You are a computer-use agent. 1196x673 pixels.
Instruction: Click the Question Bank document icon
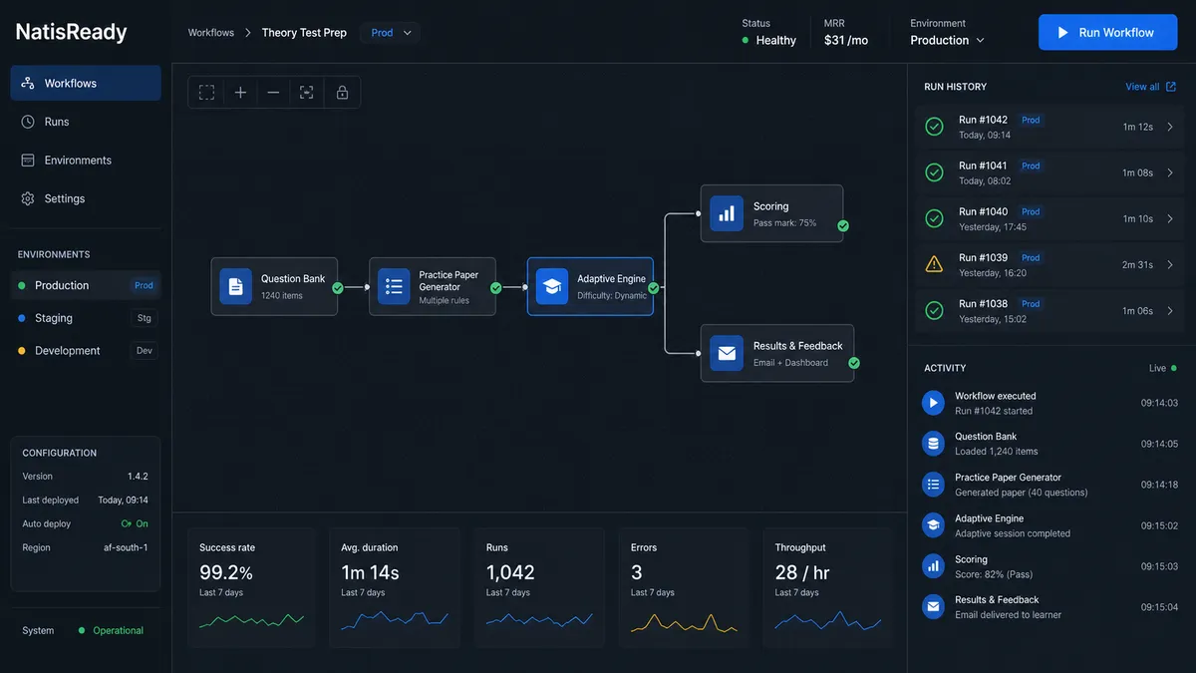[x=235, y=287]
